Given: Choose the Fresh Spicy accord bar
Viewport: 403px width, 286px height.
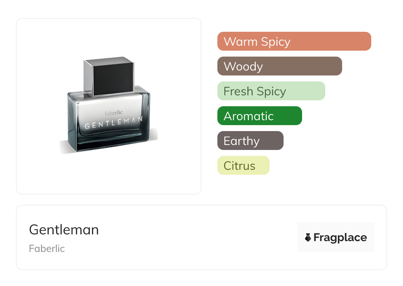Looking at the screenshot, I should 271,91.
